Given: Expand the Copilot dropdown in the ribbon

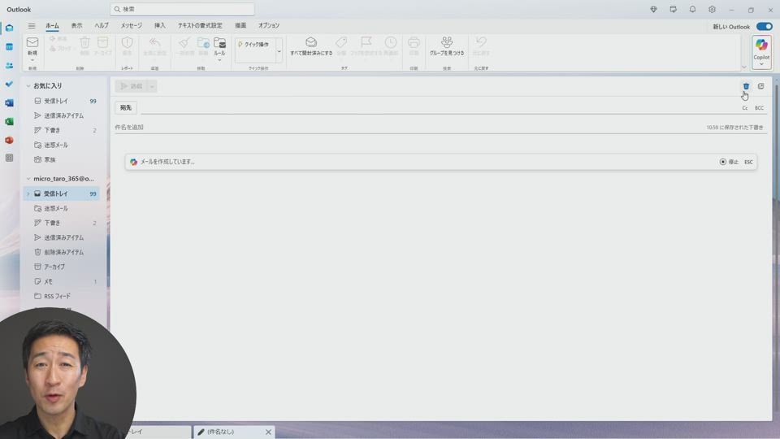Looking at the screenshot, I should coord(761,64).
